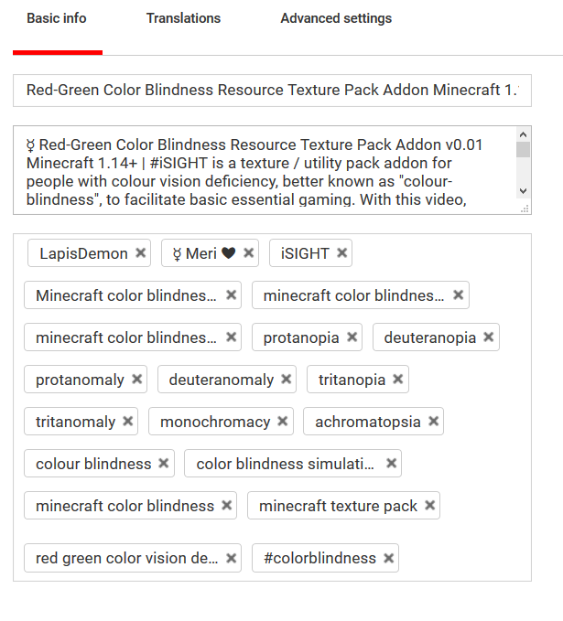Click the '☿ Meri ♥' tag label
Image resolution: width=563 pixels, height=621 pixels.
click(204, 253)
